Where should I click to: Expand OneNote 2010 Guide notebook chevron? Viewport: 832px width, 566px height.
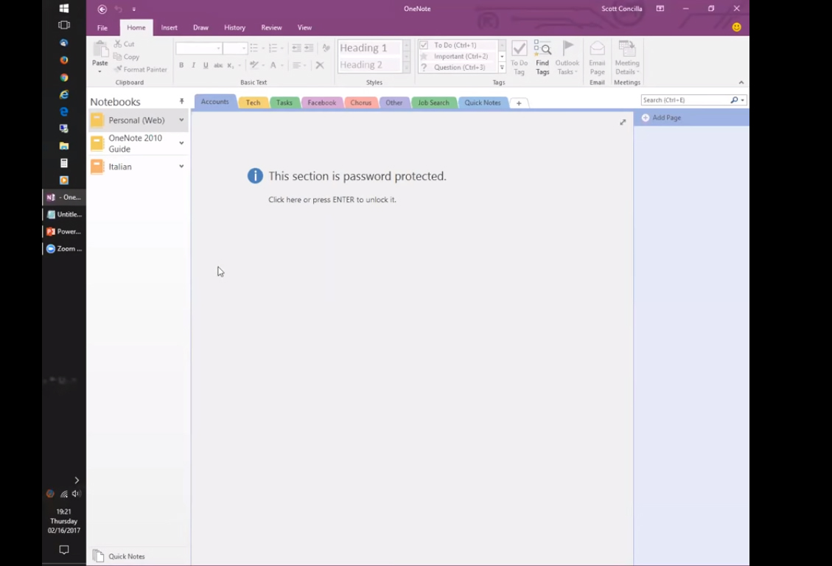pos(181,143)
